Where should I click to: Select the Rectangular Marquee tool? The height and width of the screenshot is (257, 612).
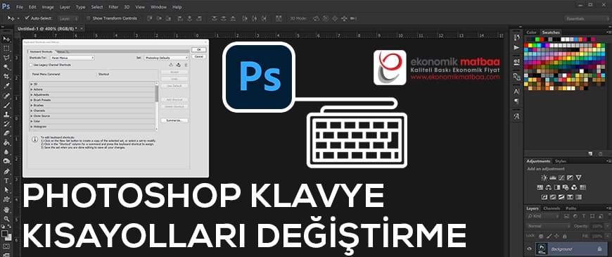coord(6,49)
